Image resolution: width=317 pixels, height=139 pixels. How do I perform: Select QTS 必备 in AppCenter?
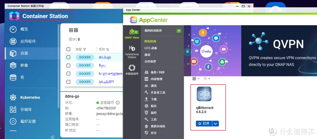[x=151, y=48]
